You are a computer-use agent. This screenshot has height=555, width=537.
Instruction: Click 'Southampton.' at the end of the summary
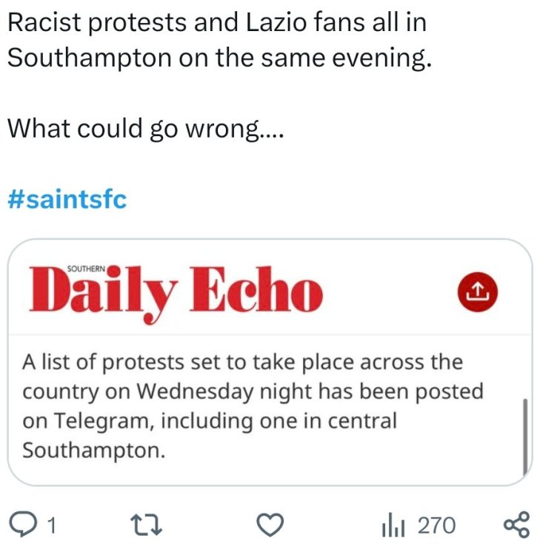pos(94,450)
